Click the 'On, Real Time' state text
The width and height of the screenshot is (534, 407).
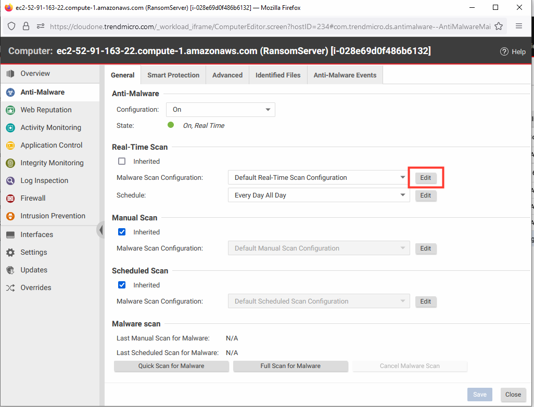coord(204,125)
